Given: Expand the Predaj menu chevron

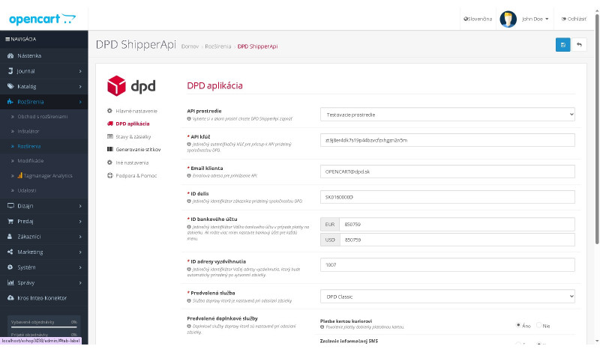Looking at the screenshot, I should [x=80, y=221].
